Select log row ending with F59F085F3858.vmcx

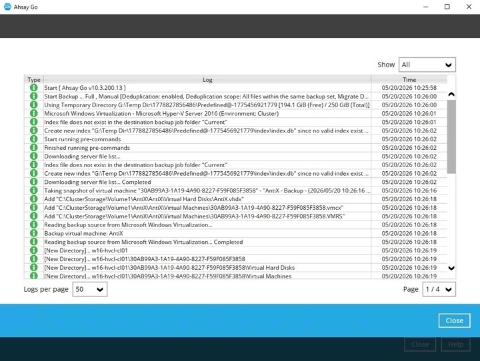click(235, 208)
